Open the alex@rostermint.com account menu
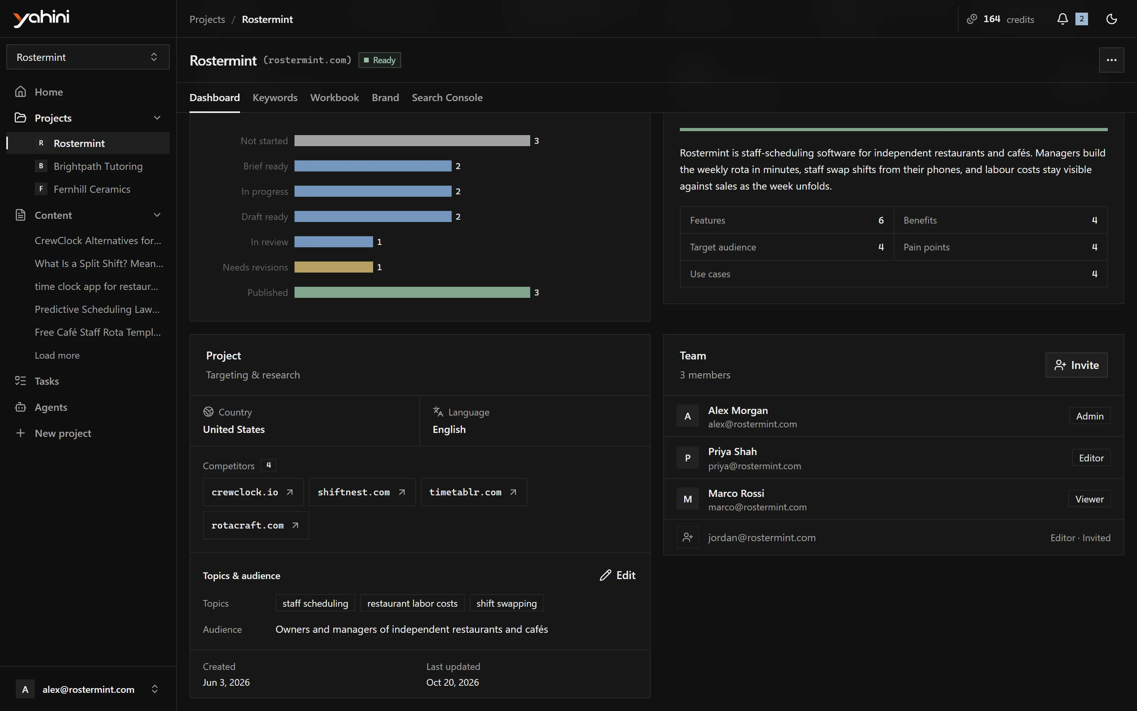The height and width of the screenshot is (711, 1137). coord(88,689)
